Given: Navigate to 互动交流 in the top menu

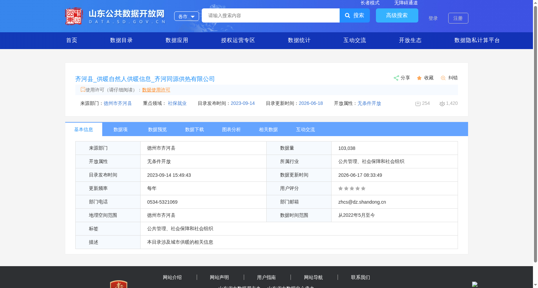Looking at the screenshot, I should click(355, 40).
